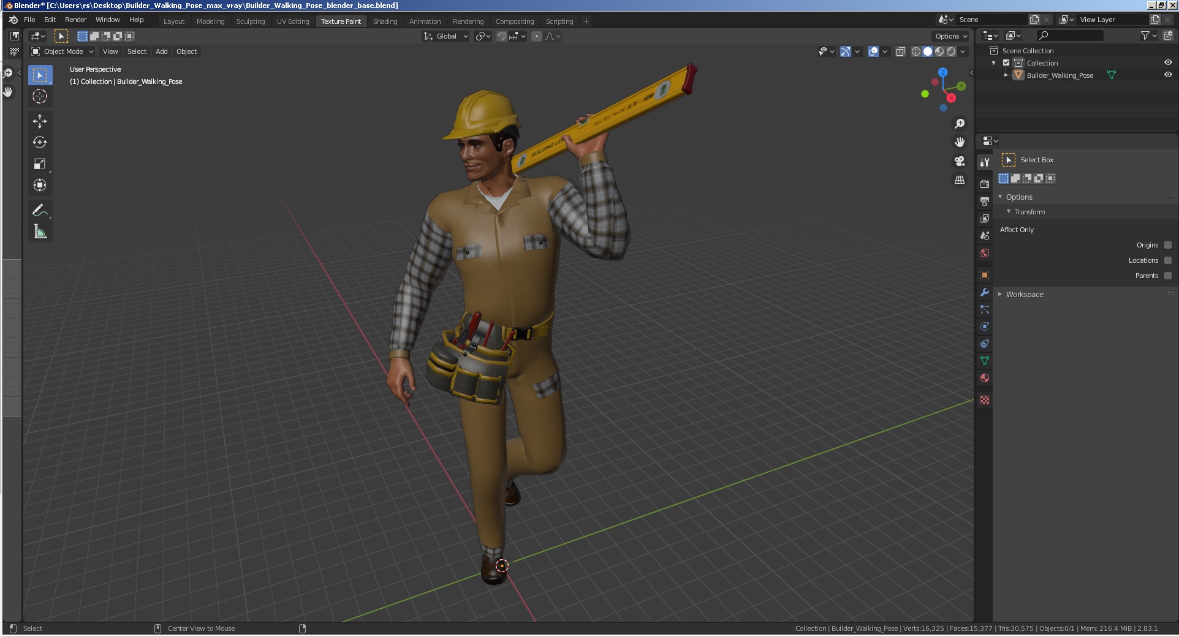Open gizmo options dropdown arrow
1179x637 pixels.
(857, 52)
